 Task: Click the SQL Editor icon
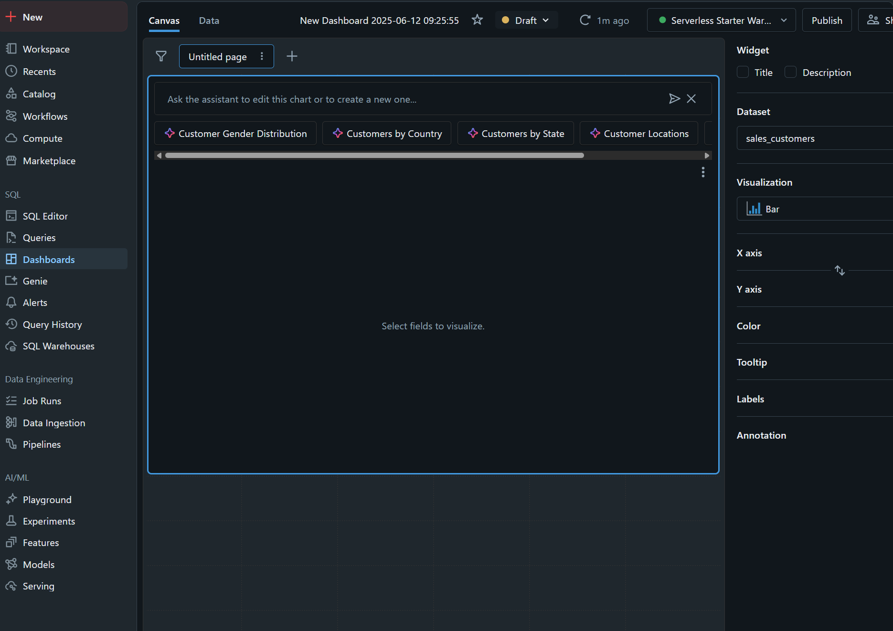11,216
